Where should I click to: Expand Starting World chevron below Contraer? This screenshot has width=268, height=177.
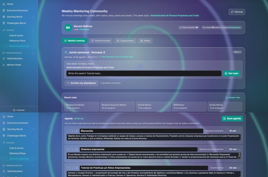click(x=34, y=129)
